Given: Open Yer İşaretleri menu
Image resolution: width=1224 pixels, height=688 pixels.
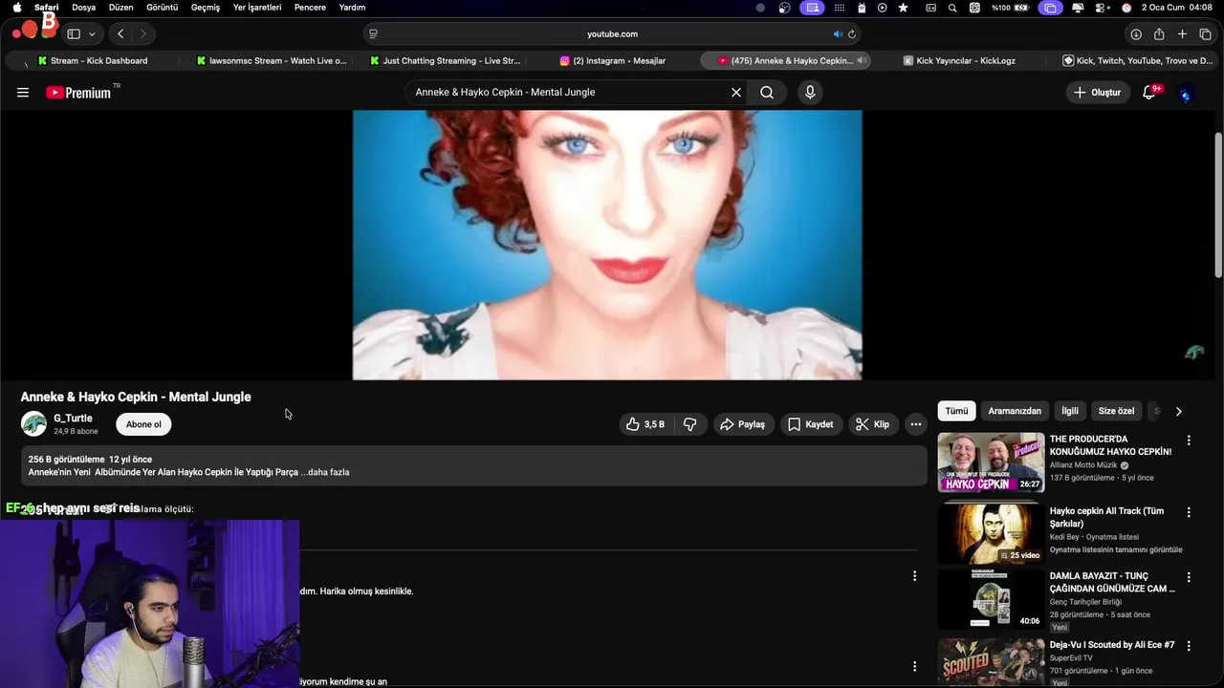Looking at the screenshot, I should pyautogui.click(x=257, y=7).
